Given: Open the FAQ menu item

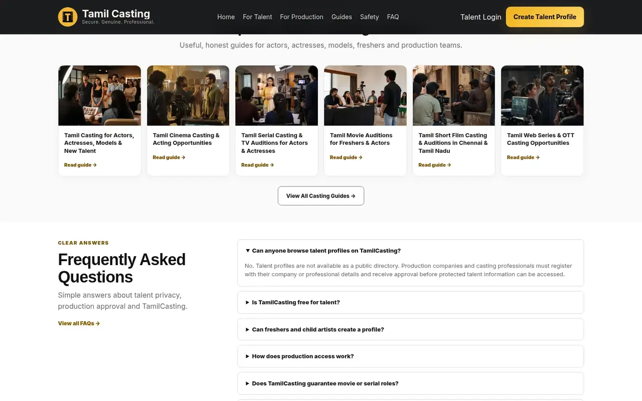Looking at the screenshot, I should [393, 17].
